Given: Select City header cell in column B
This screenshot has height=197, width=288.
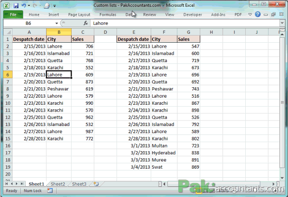Looking at the screenshot, I should pyautogui.click(x=59, y=39).
